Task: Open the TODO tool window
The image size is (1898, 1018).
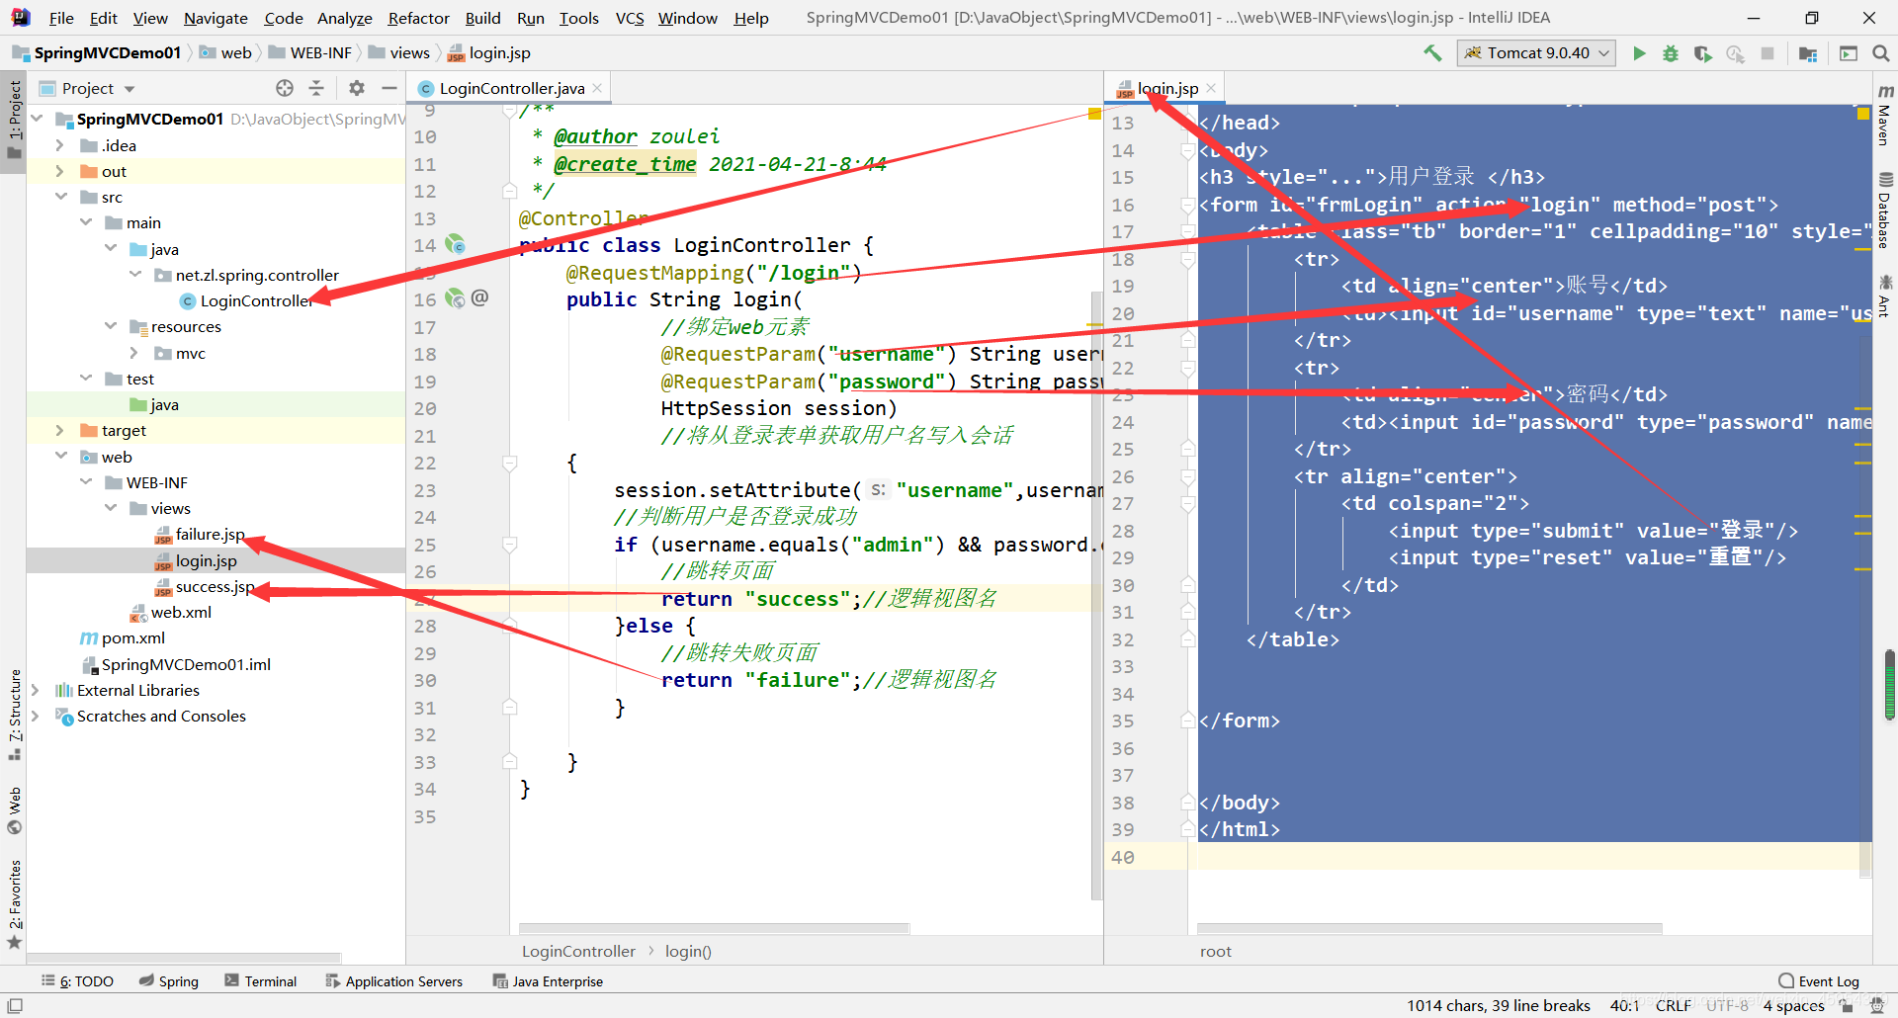Action: coord(77,980)
